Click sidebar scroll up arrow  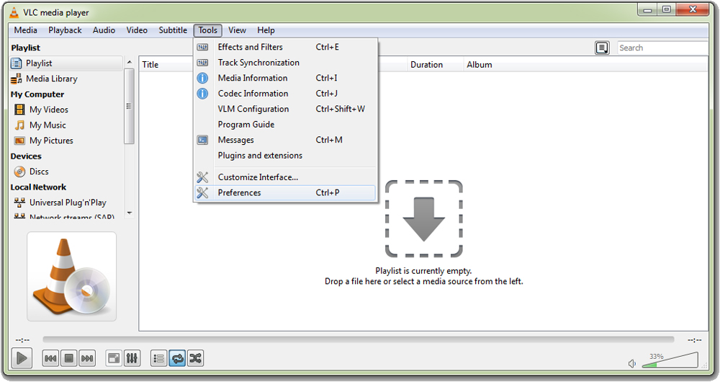130,62
